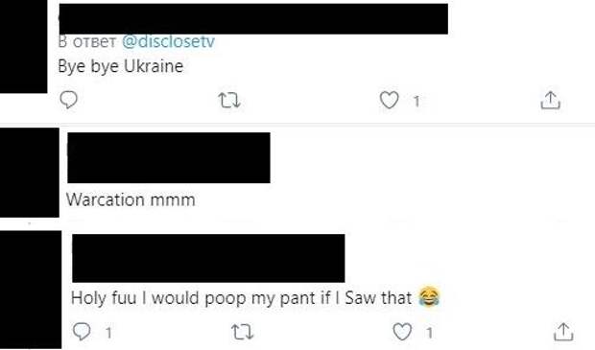The height and width of the screenshot is (350, 595).
Task: Open the "Holy fuu I would poop" tweet text
Action: [255, 297]
